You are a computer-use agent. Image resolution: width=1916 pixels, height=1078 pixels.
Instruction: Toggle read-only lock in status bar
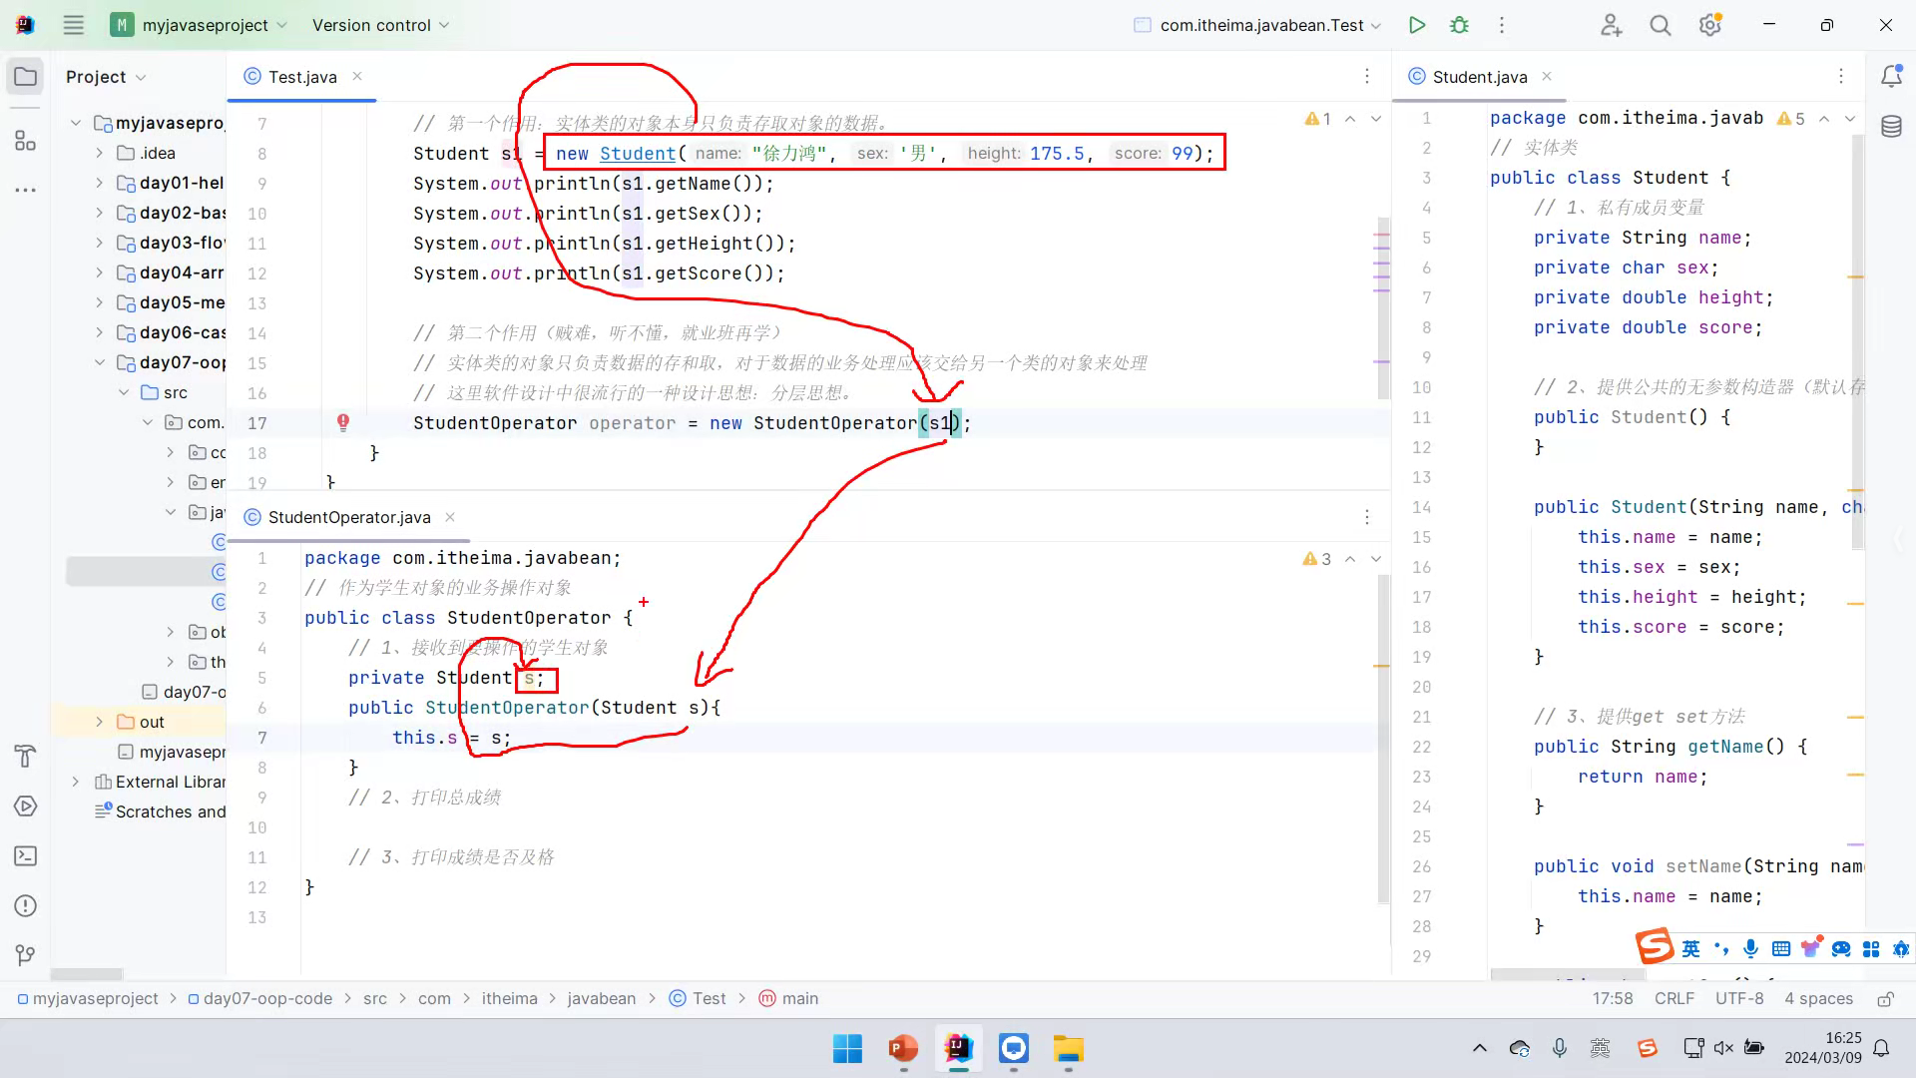1885,999
